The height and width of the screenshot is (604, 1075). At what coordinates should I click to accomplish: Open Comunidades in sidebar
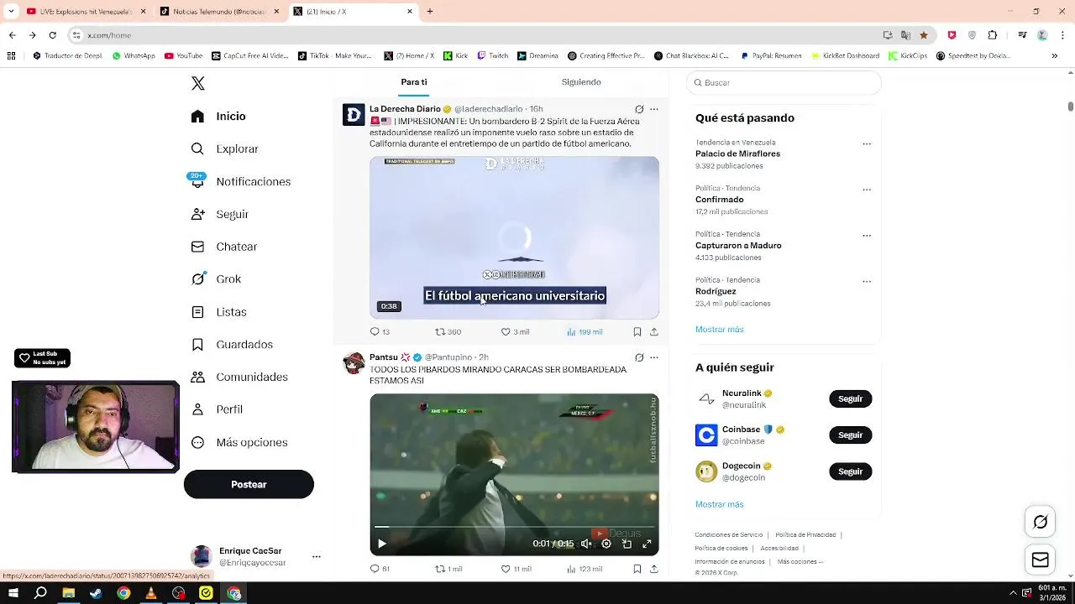click(x=239, y=377)
